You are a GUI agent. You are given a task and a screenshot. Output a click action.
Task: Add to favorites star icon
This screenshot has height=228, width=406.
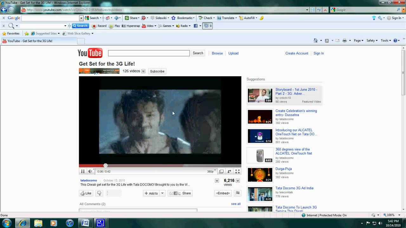click(x=27, y=34)
